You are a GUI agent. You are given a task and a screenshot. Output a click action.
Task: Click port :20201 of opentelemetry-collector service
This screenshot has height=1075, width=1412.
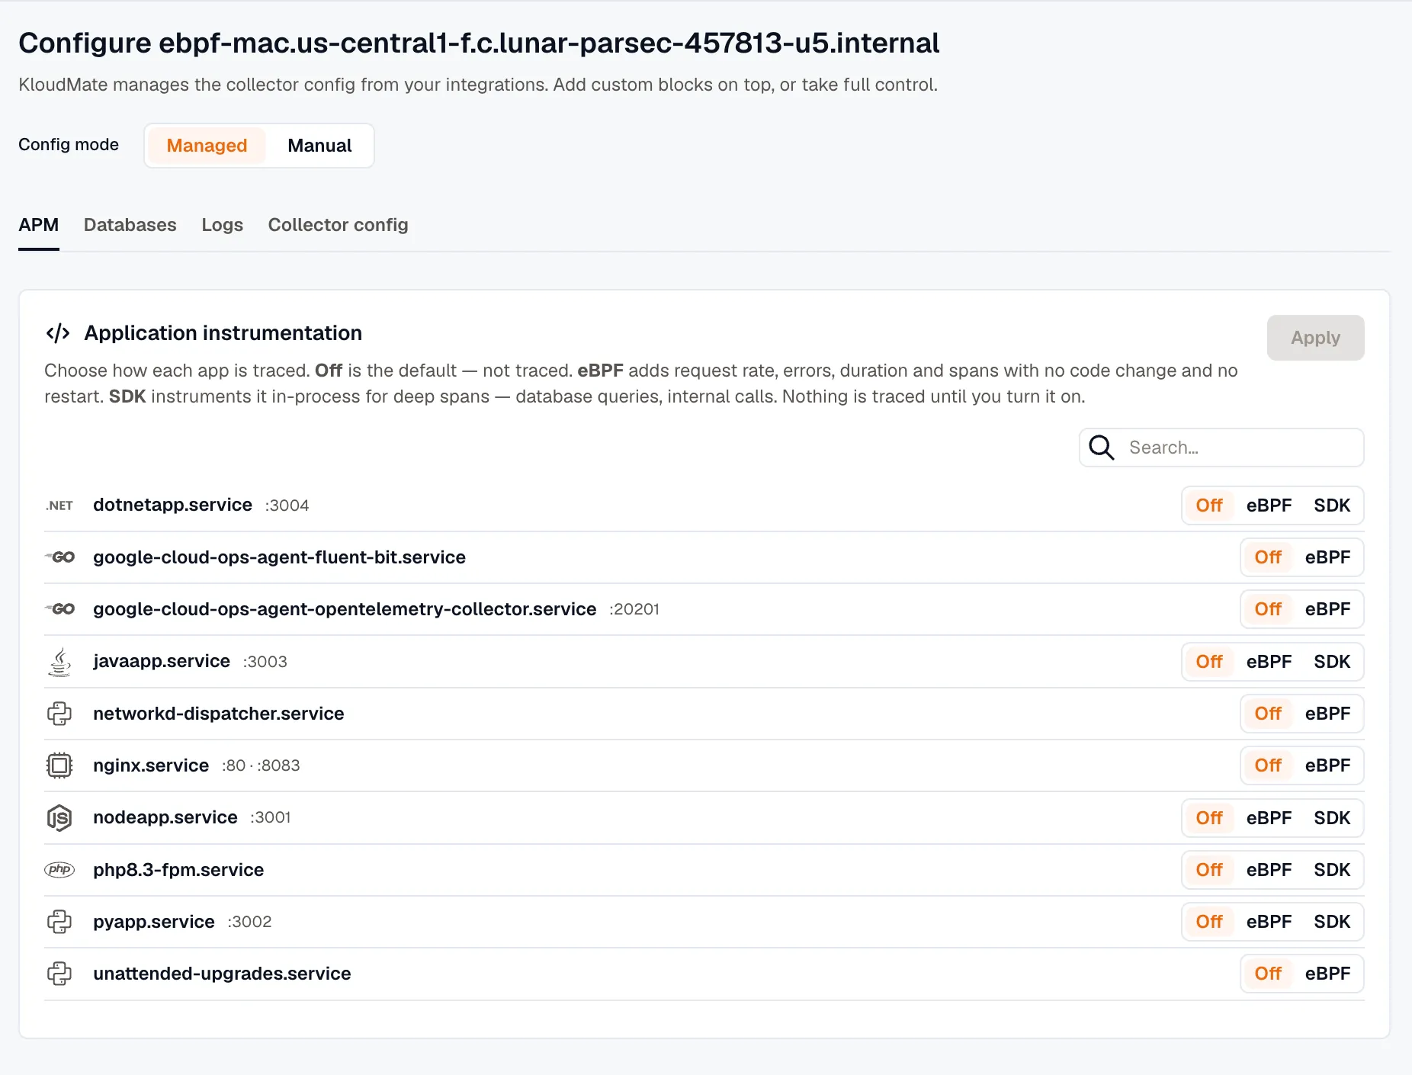coord(634,609)
